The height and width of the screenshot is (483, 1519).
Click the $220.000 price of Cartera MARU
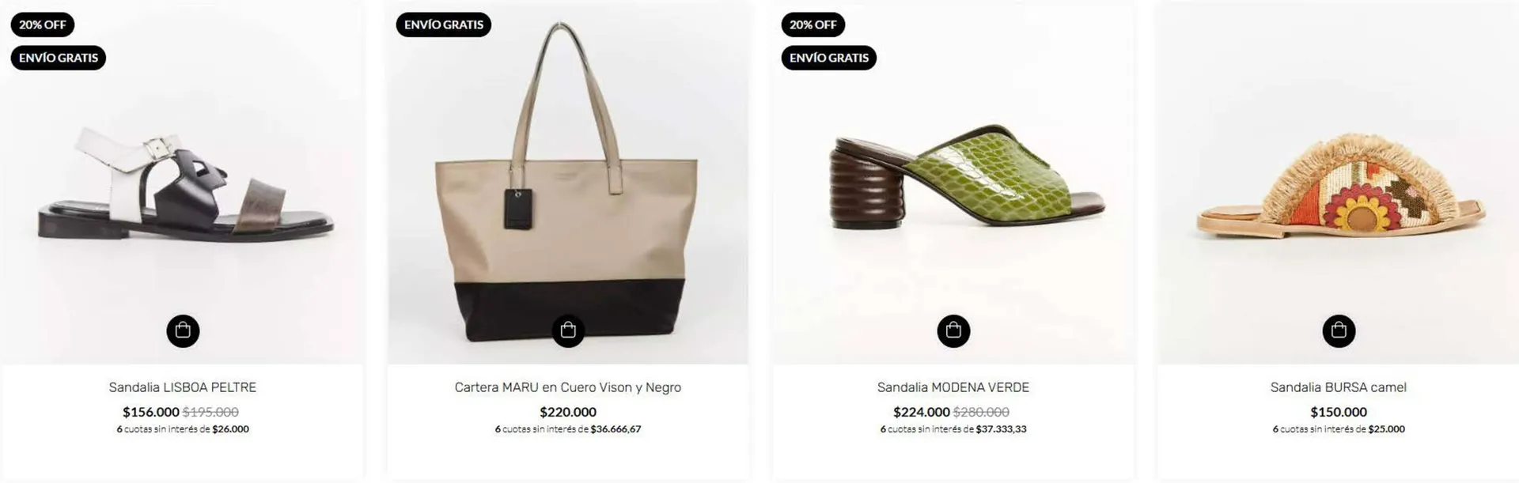(568, 412)
